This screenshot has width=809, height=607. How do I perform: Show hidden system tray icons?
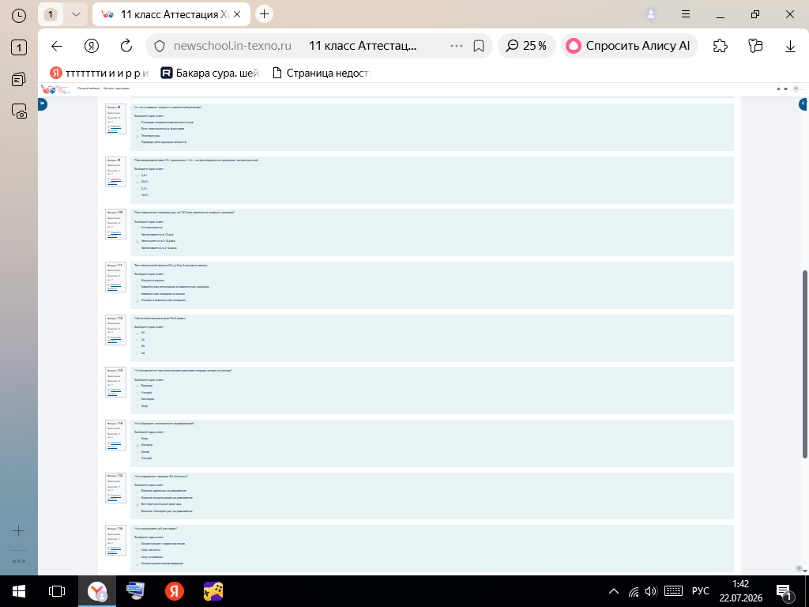click(x=613, y=591)
